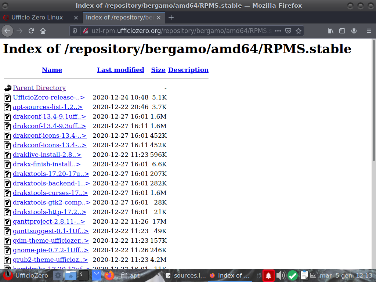Click the URL address bar
This screenshot has height=282, width=376.
(x=176, y=31)
